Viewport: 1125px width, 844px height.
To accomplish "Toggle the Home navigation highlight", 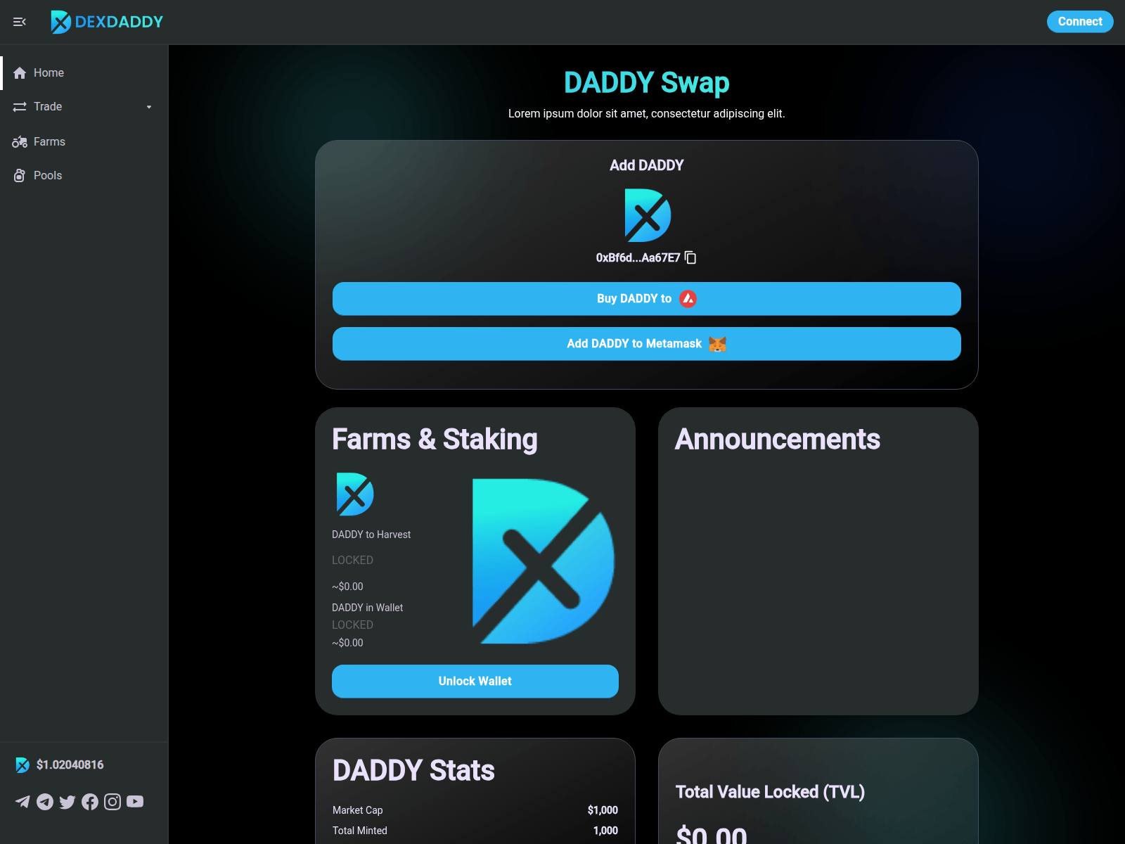I will click(49, 72).
